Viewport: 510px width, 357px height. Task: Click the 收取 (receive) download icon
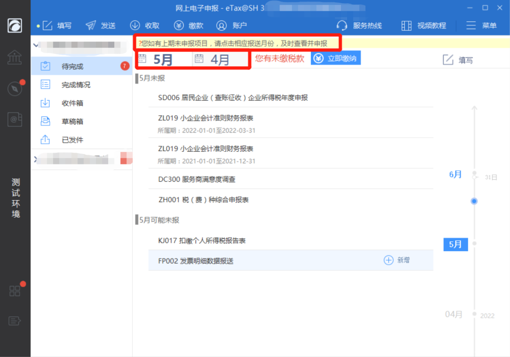click(x=136, y=25)
